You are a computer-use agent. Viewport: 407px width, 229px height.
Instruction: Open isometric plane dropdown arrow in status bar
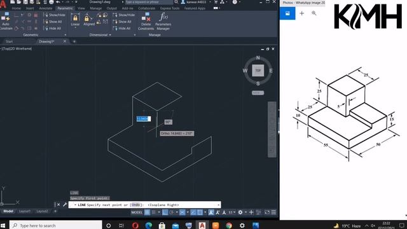click(x=188, y=212)
